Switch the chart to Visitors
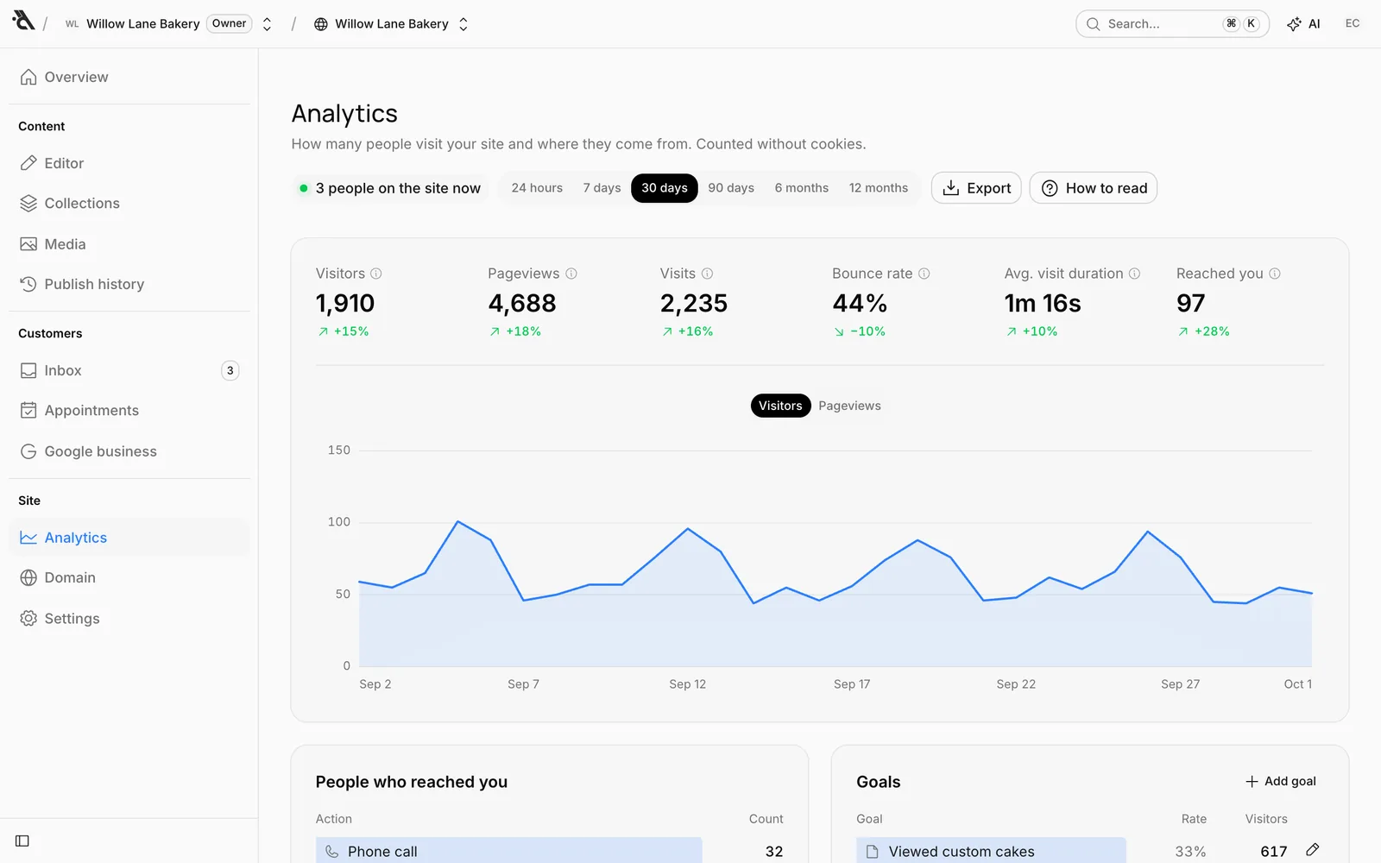 780,406
